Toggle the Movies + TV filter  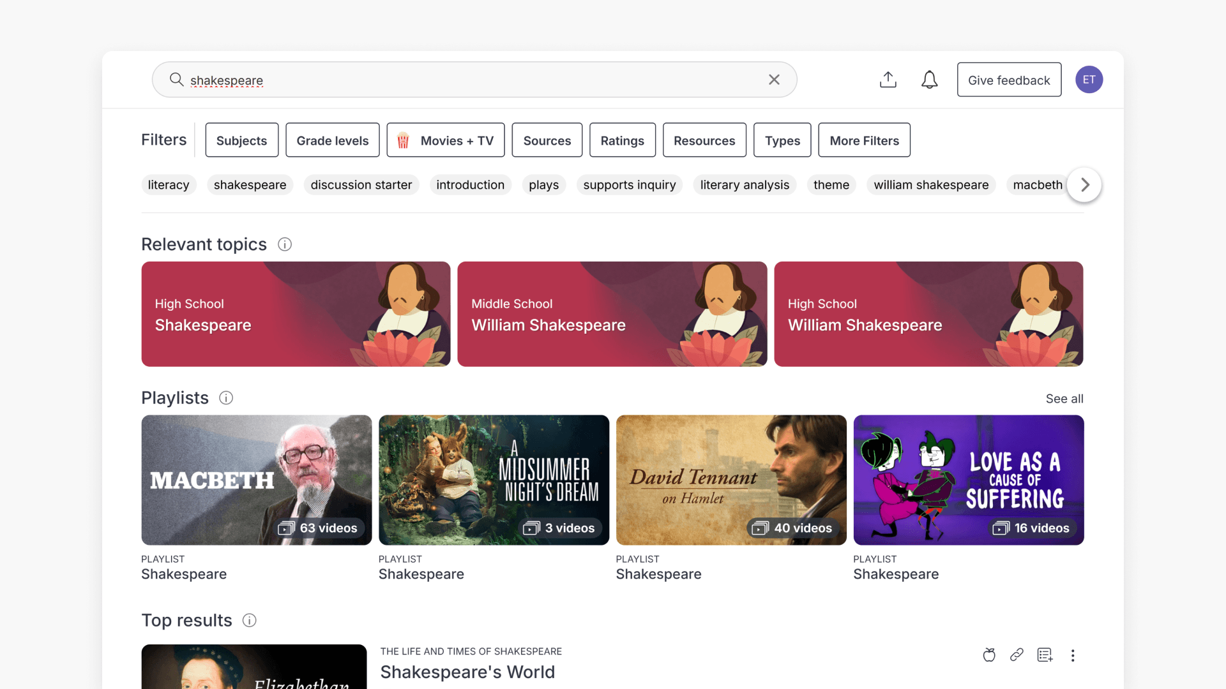coord(446,140)
